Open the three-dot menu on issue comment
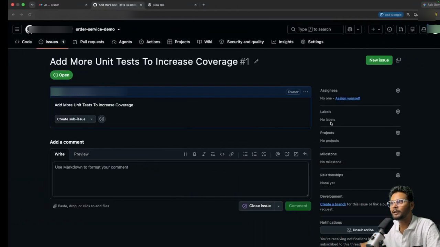The width and height of the screenshot is (440, 247). (x=306, y=92)
